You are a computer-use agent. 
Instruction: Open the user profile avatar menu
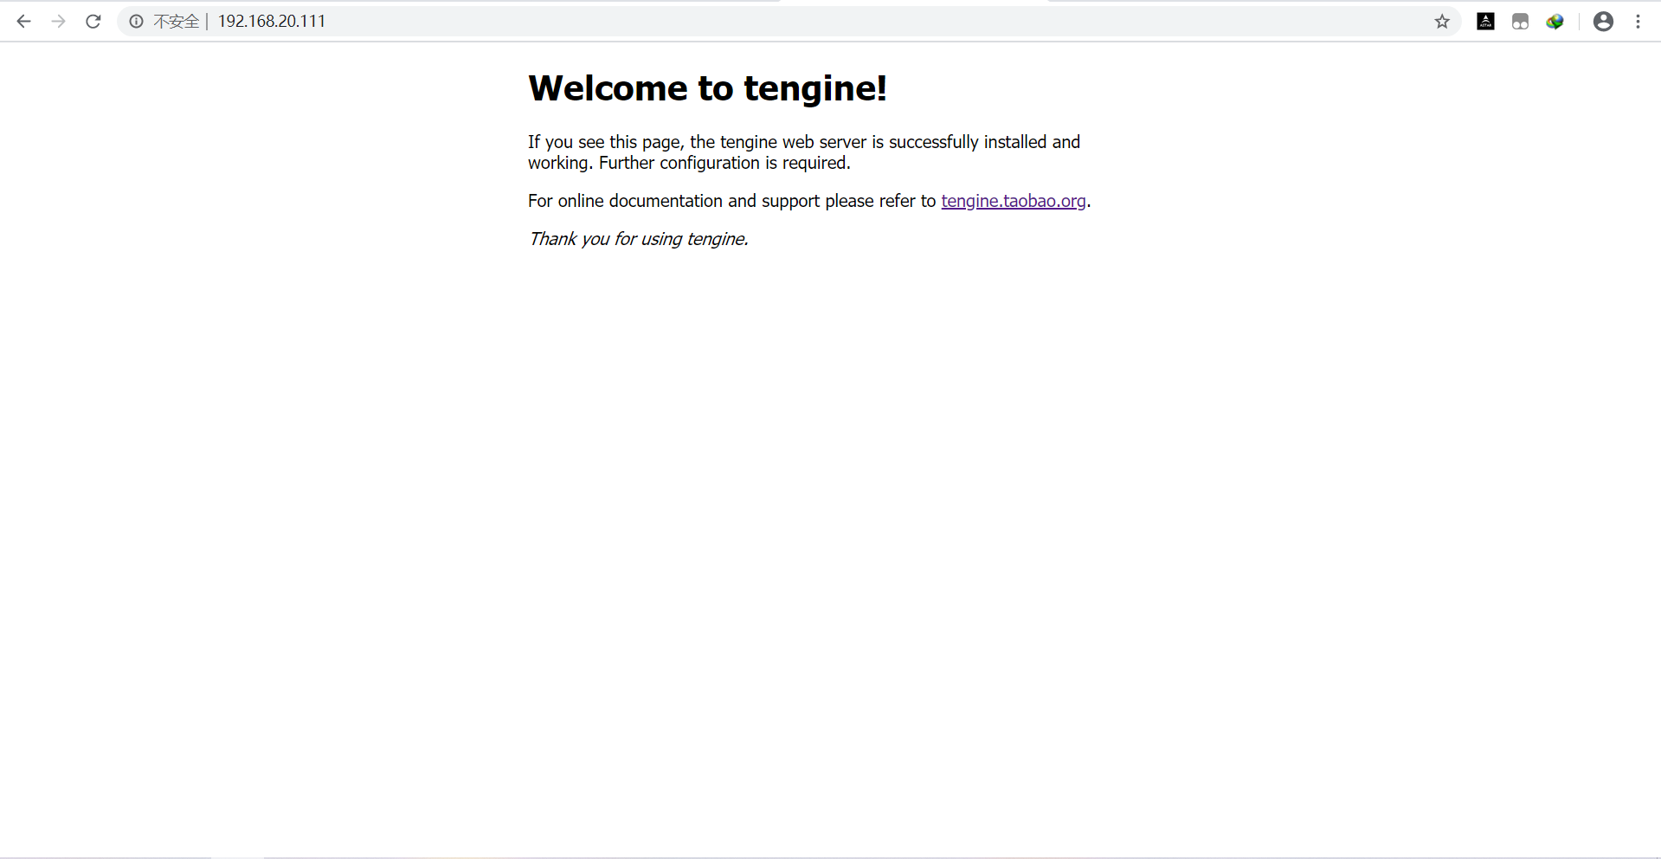point(1603,22)
